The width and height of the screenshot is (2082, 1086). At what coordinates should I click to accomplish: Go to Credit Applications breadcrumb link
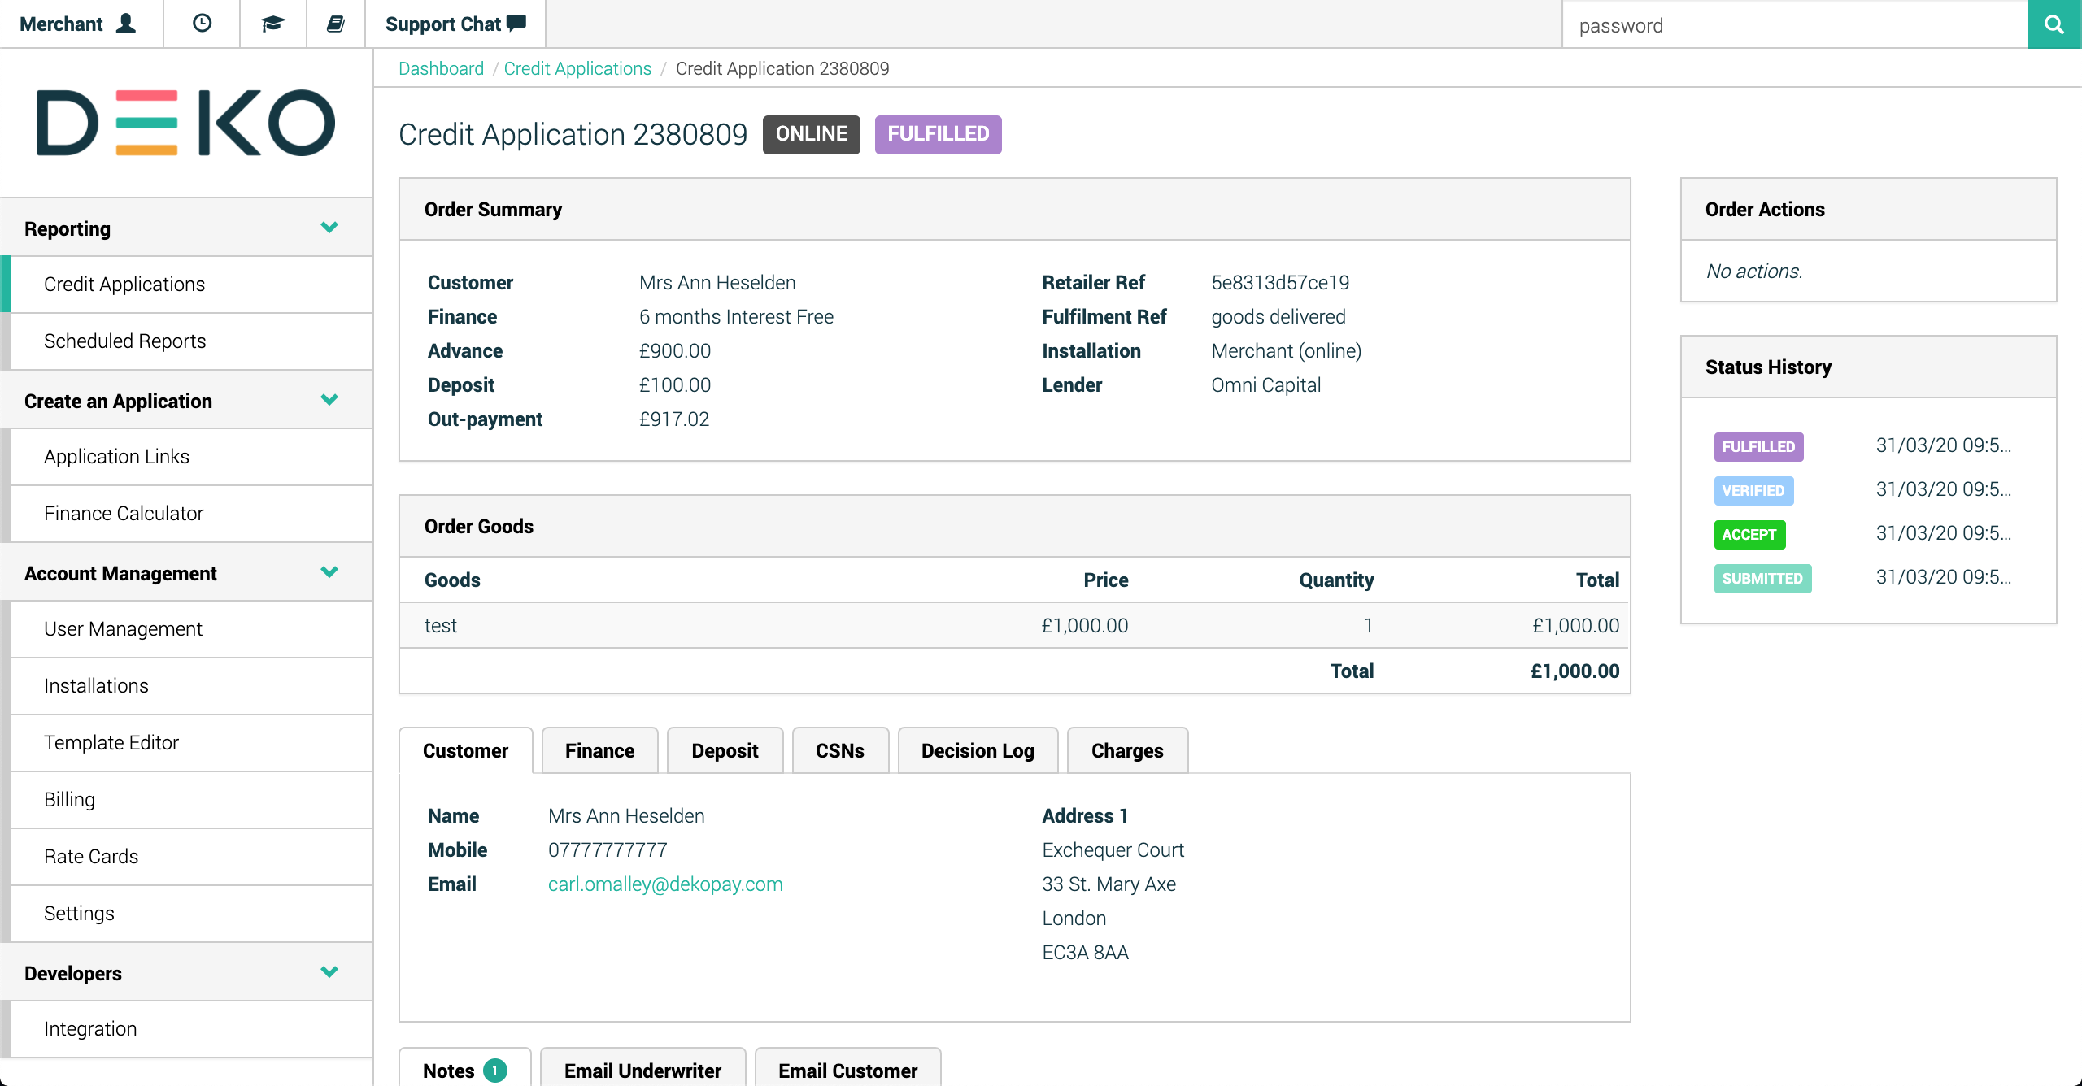point(577,68)
